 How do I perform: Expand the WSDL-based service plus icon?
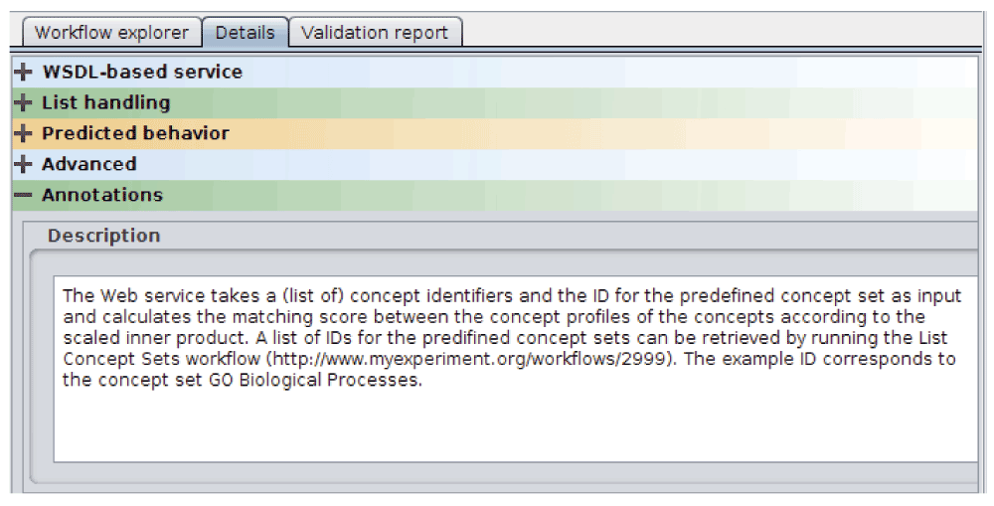coord(23,73)
